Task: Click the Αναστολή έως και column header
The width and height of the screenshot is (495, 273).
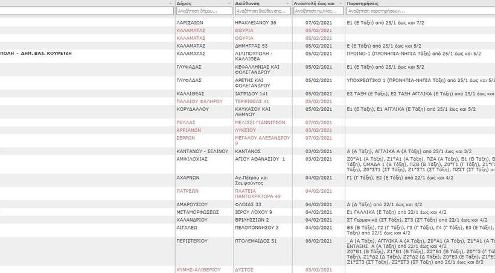Action: (314, 3)
